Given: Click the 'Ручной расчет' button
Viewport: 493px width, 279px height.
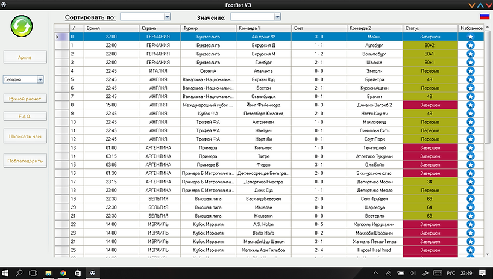Looking at the screenshot, I should click(x=24, y=98).
